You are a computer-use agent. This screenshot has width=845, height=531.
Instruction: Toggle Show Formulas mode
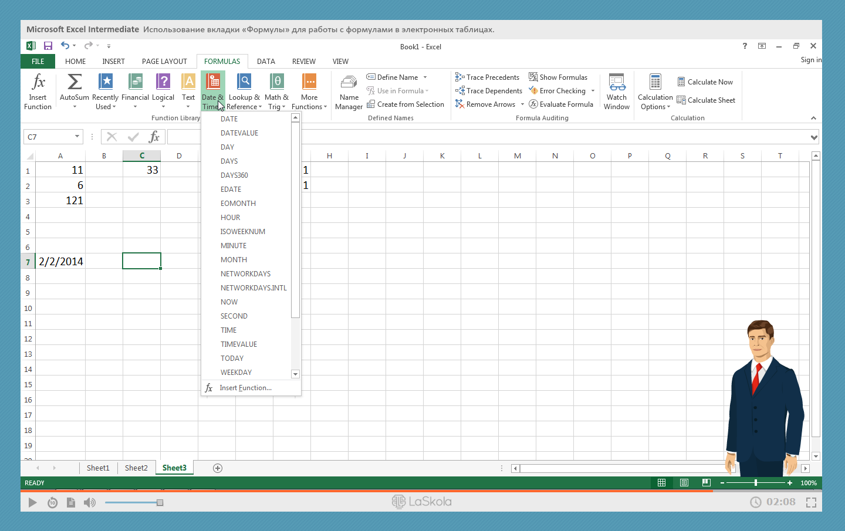[557, 77]
